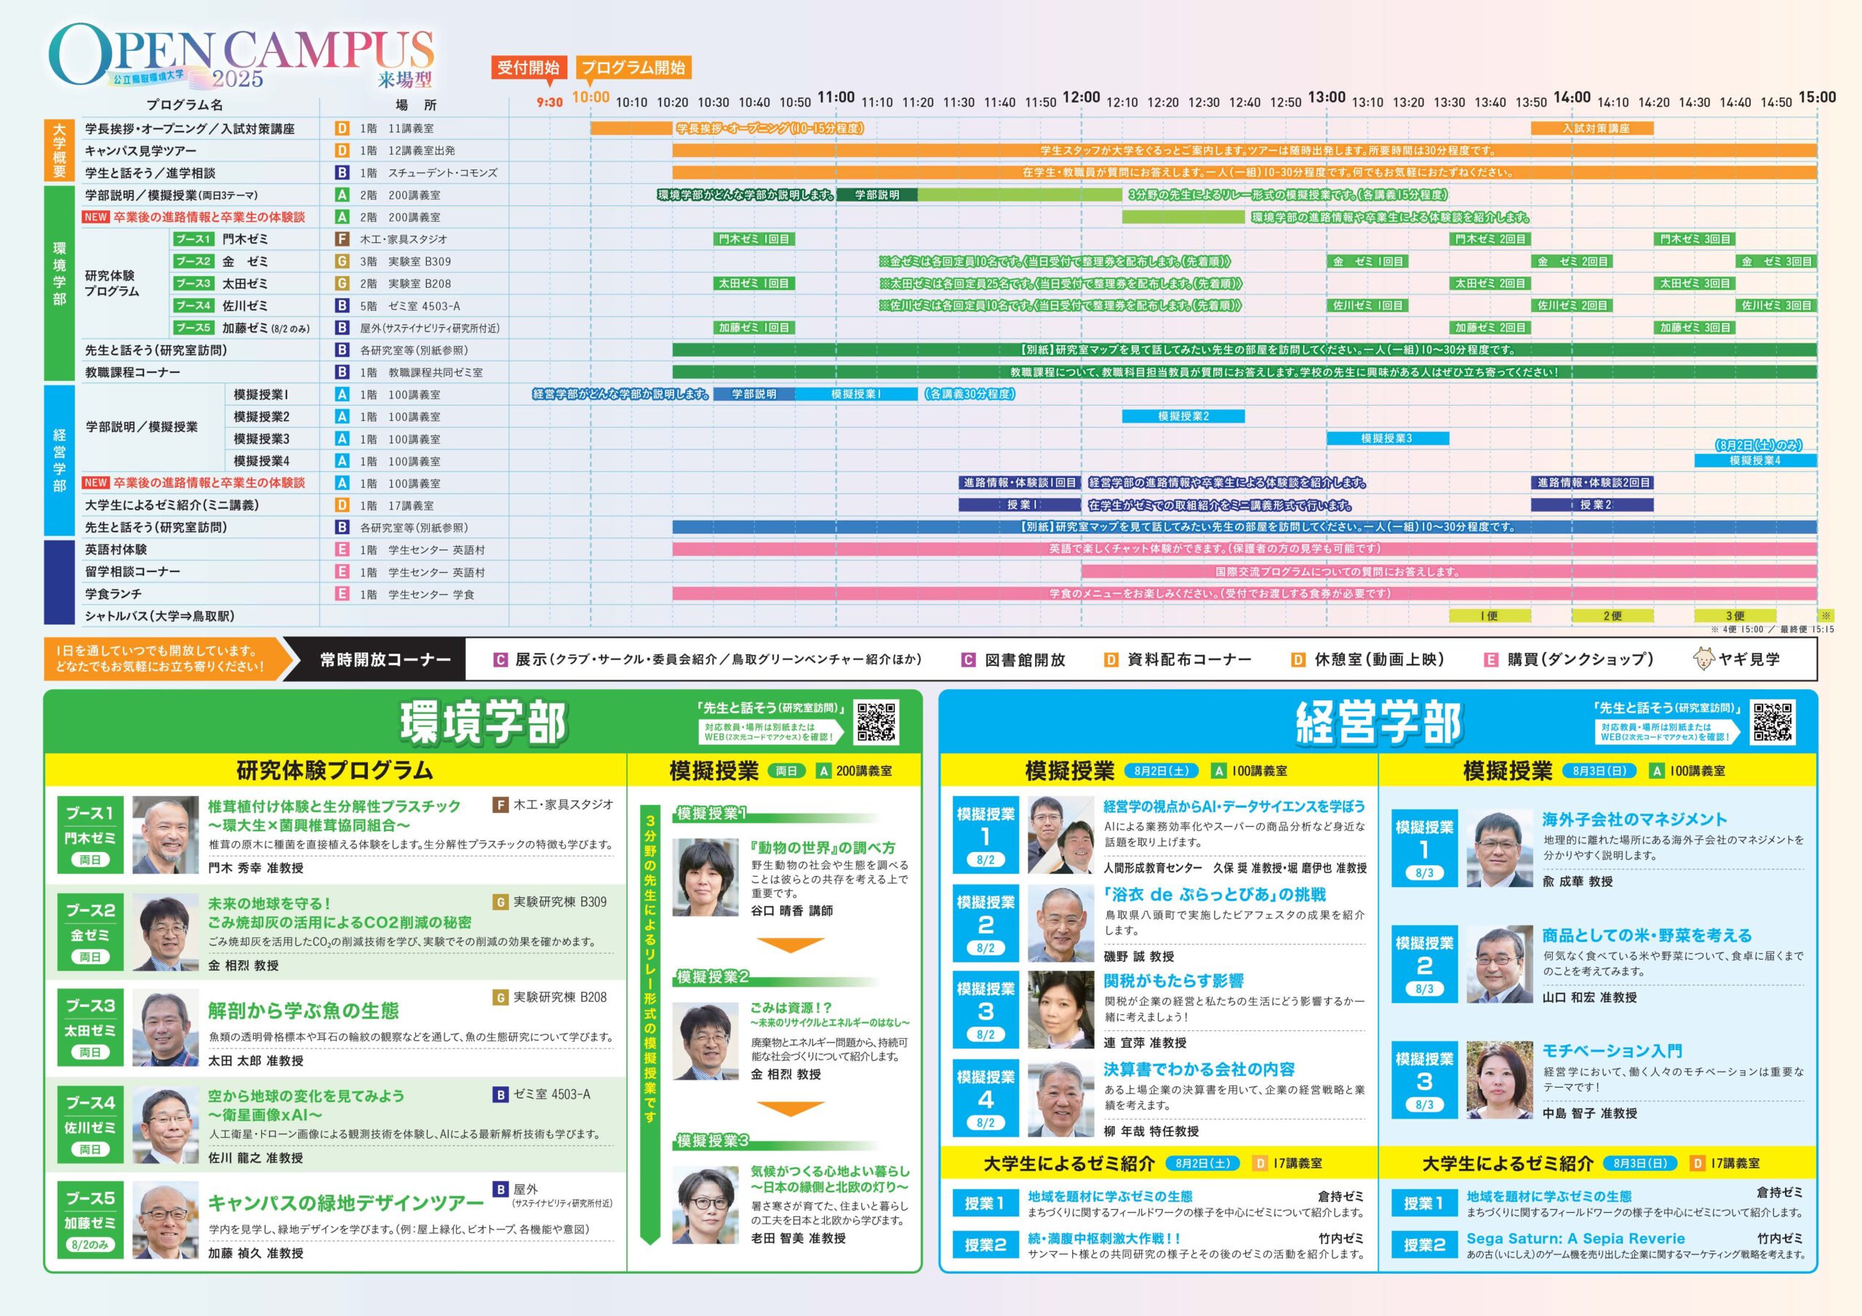Click the 研究体験プログラム yellow heading
Viewport: 1862px width, 1316px height.
tap(334, 770)
